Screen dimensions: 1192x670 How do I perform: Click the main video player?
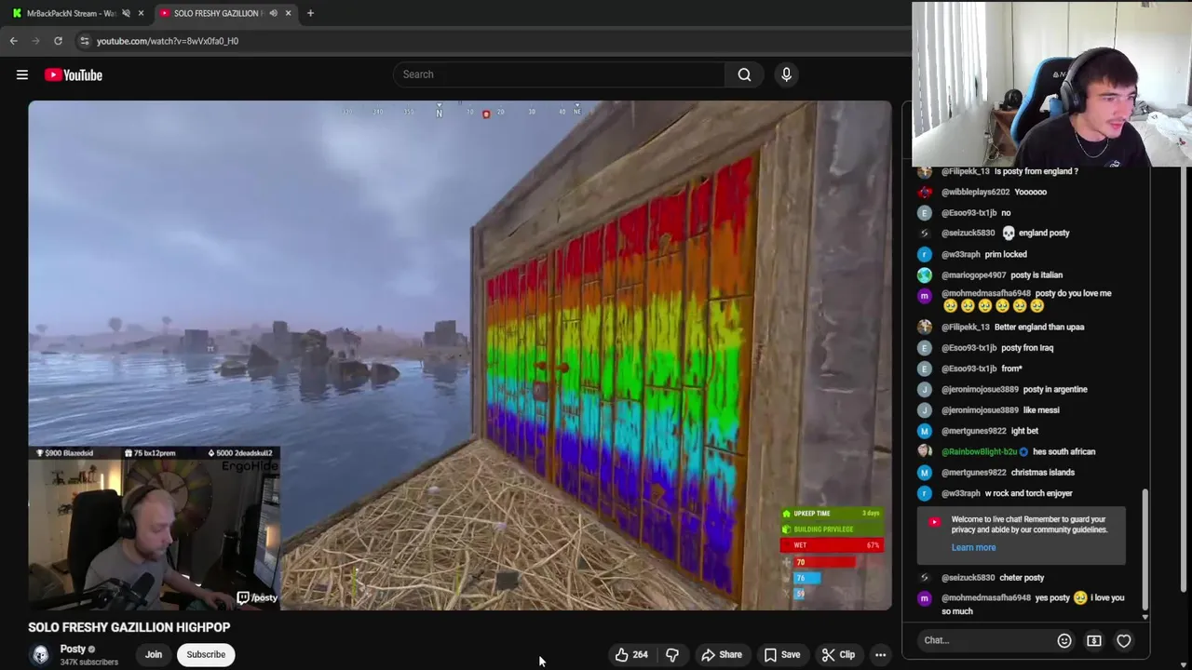[460, 355]
